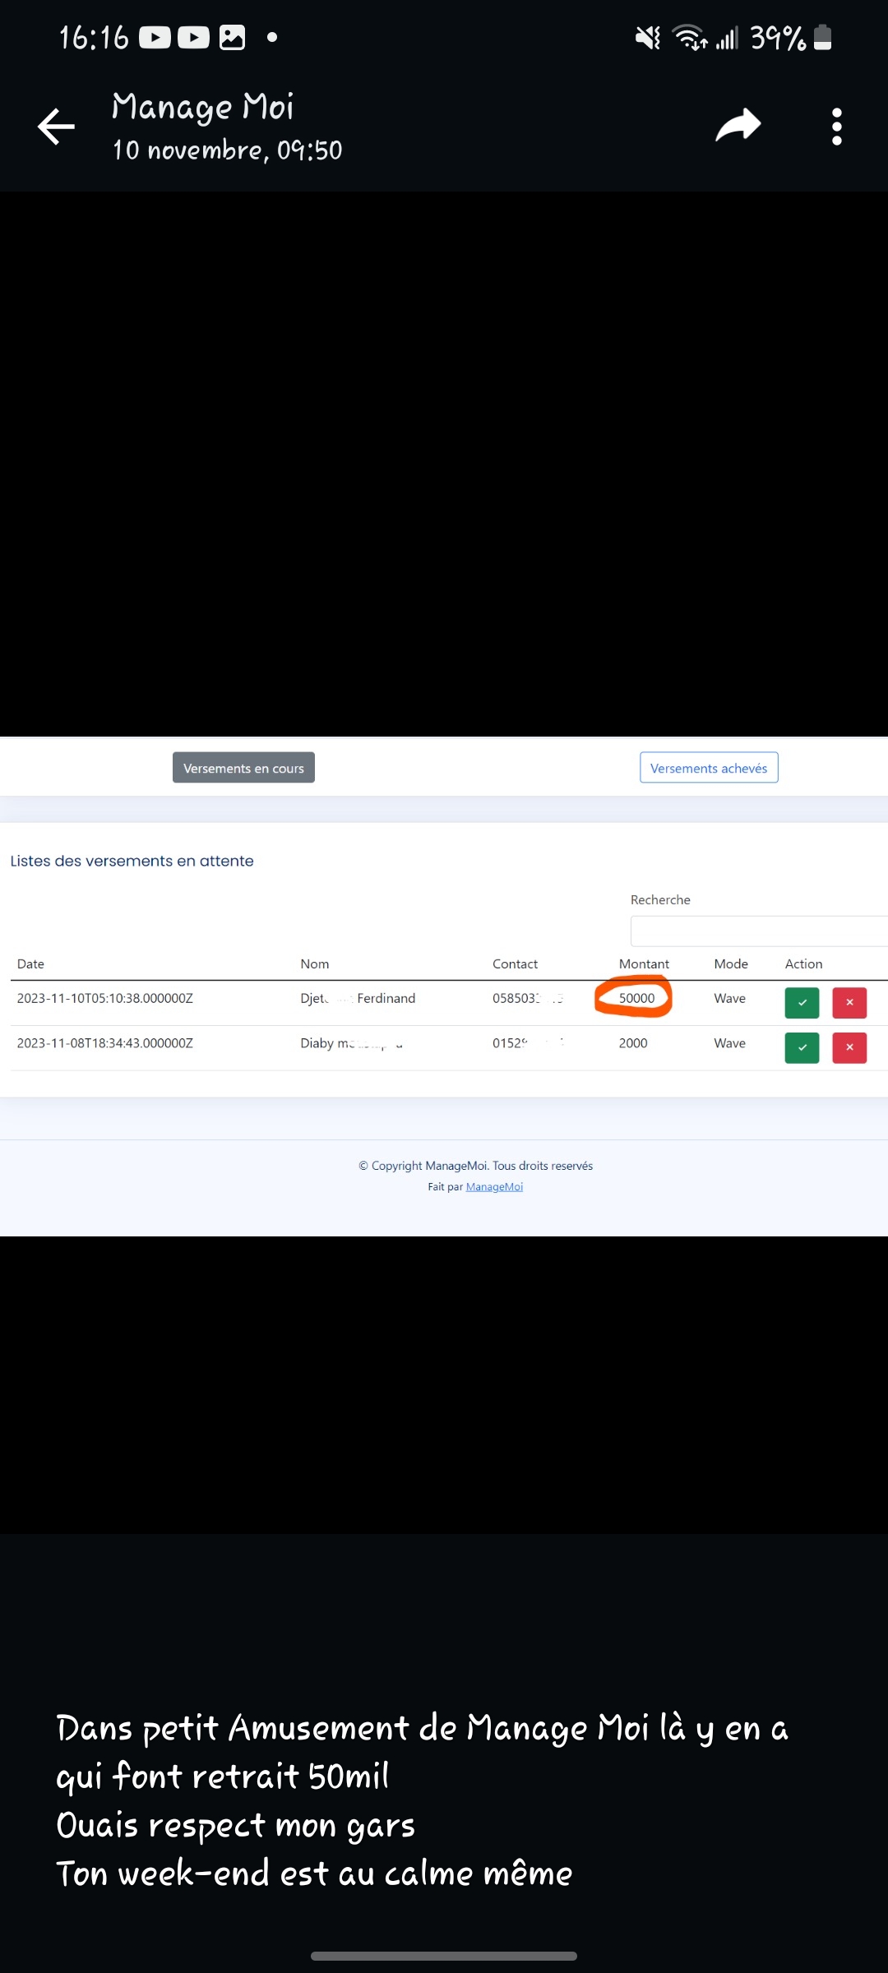Sort by the Montant column header
The height and width of the screenshot is (1973, 888).
(x=644, y=963)
